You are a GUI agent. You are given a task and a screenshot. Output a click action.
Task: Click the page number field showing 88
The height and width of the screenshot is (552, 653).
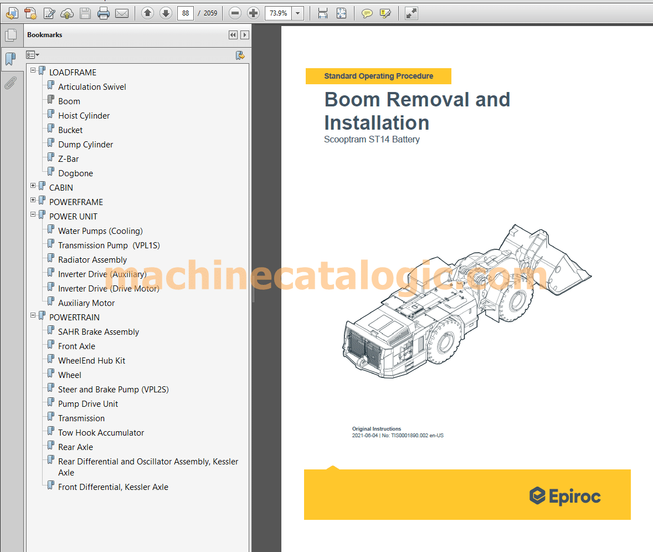point(186,13)
